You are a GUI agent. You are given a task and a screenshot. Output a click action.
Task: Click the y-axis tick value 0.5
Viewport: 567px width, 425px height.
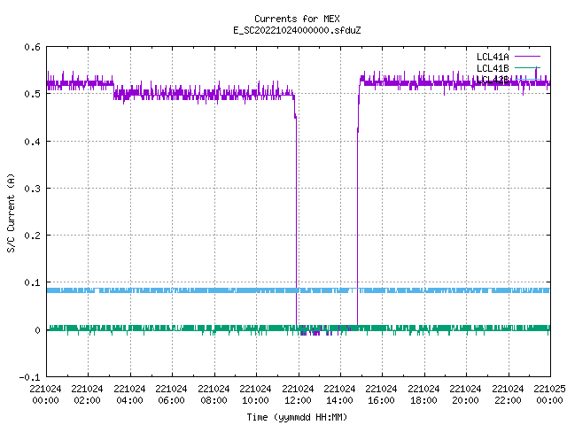(32, 94)
